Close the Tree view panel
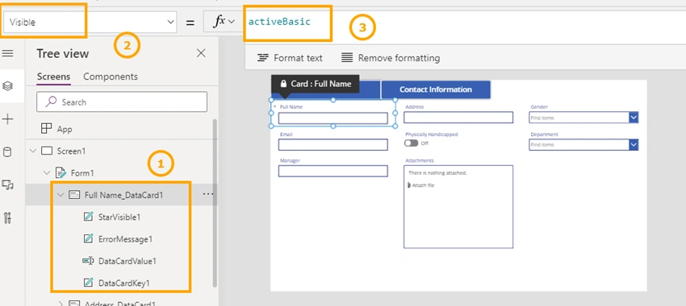This screenshot has width=686, height=306. pos(201,53)
